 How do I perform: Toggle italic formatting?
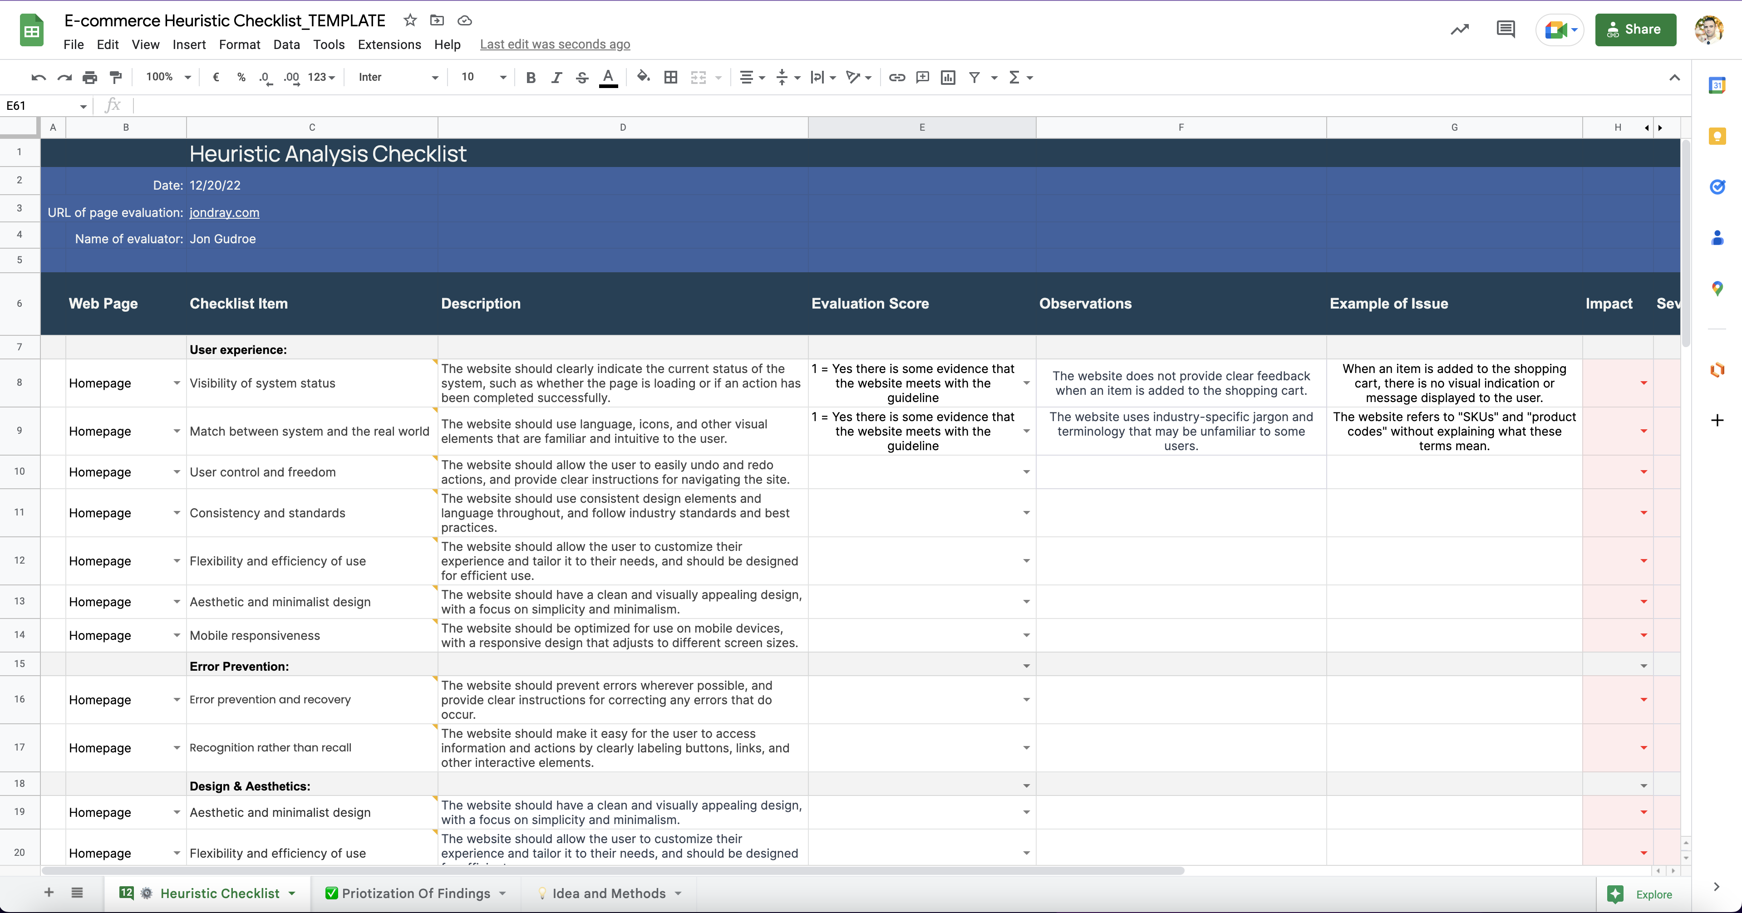click(556, 77)
